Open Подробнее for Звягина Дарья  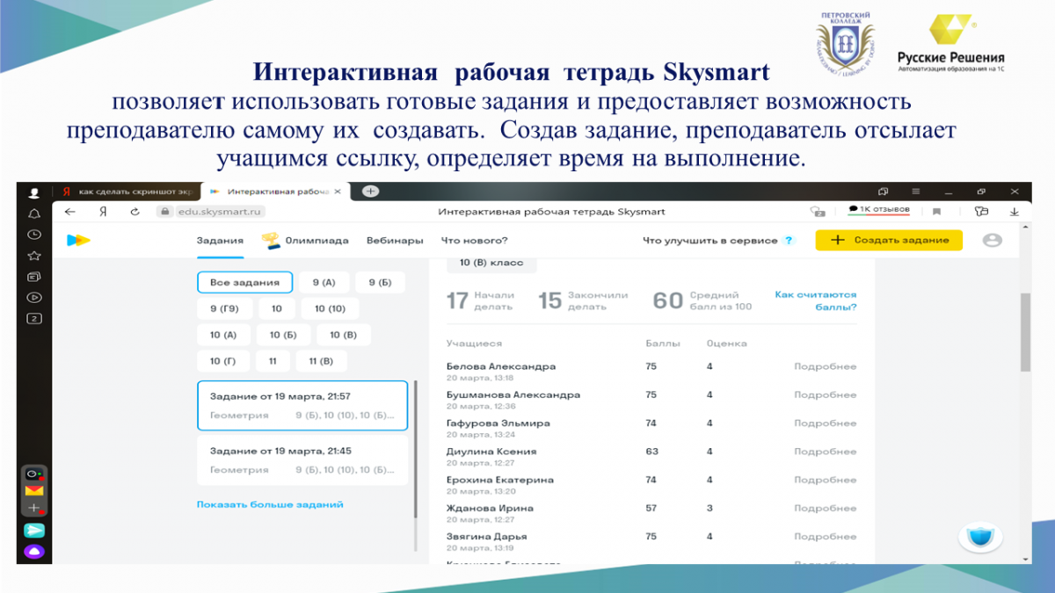(825, 537)
